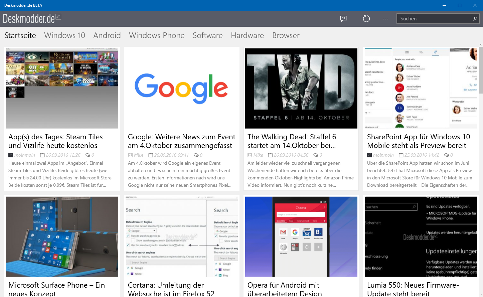This screenshot has width=483, height=297.
Task: Open article 'The Walking Dead: Staffel 6' headline
Action: click(292, 141)
